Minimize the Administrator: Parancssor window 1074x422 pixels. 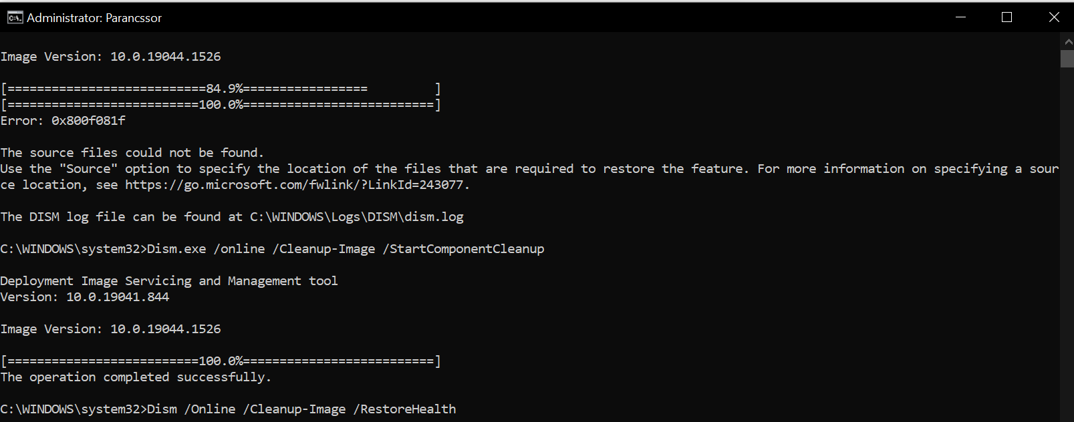[x=961, y=17]
